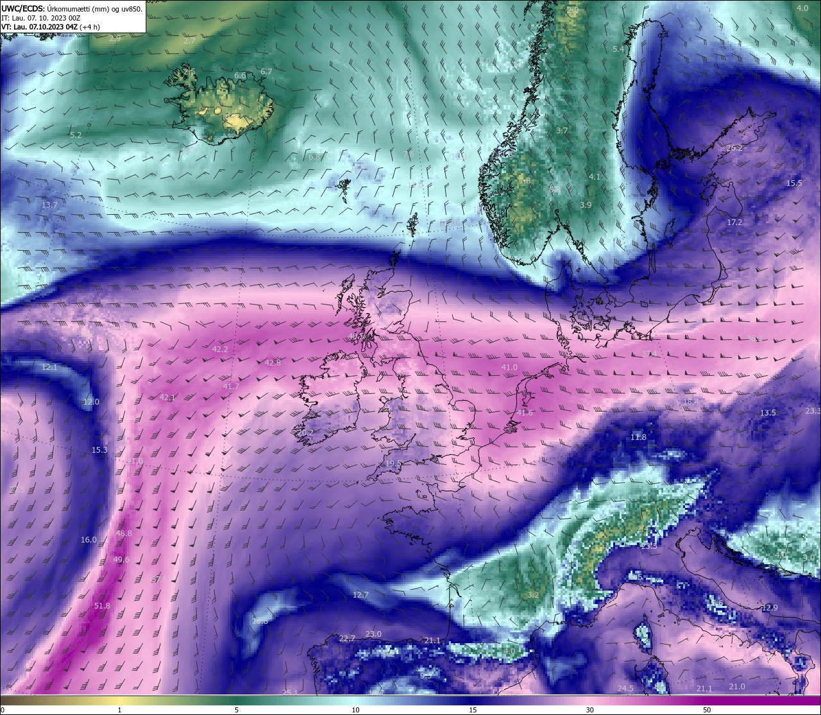Click the 41.7 value label on the map

pos(231,386)
